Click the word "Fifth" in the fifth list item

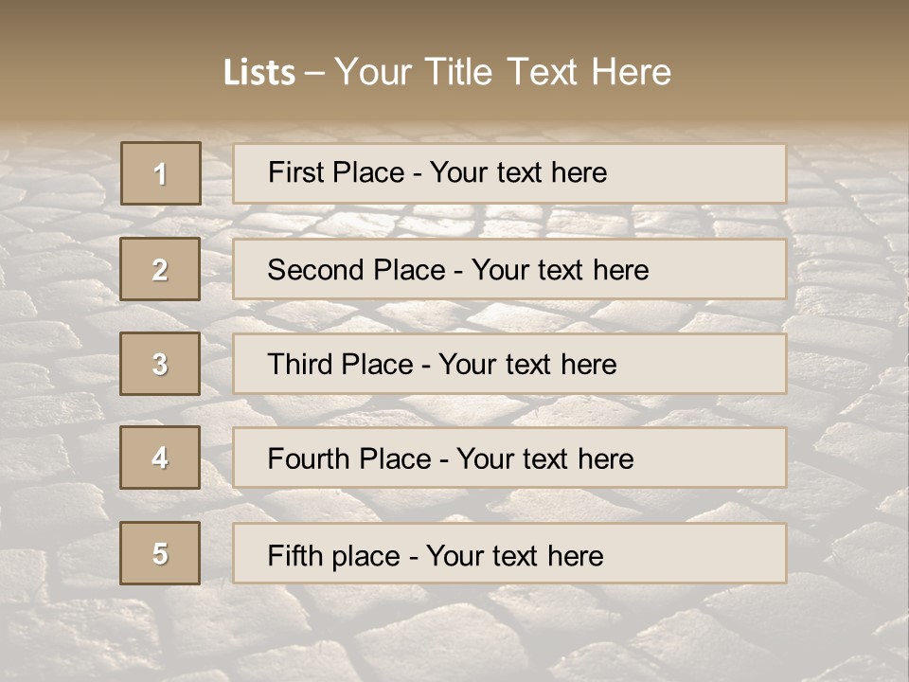pos(296,555)
